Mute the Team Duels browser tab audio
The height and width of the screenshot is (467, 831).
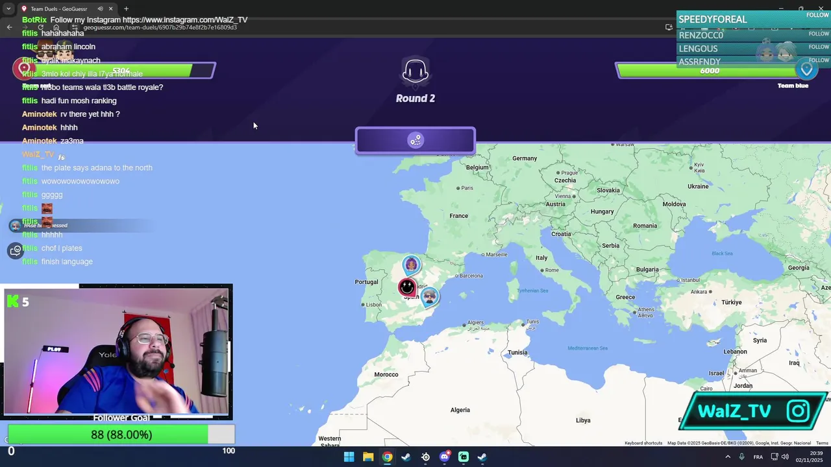tap(100, 8)
